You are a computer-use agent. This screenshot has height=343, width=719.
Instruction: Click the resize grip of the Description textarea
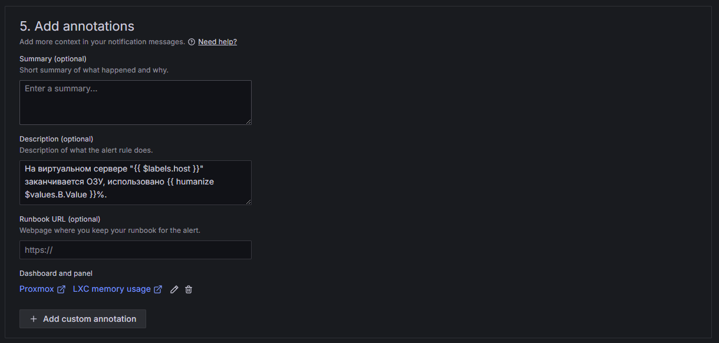click(x=249, y=202)
